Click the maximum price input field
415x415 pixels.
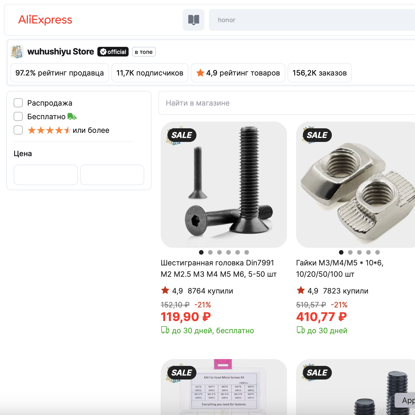[x=112, y=175]
